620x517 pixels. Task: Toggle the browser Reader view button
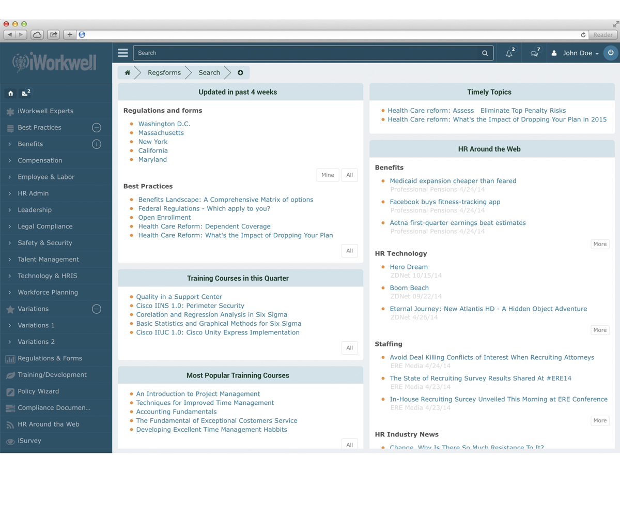tap(602, 35)
